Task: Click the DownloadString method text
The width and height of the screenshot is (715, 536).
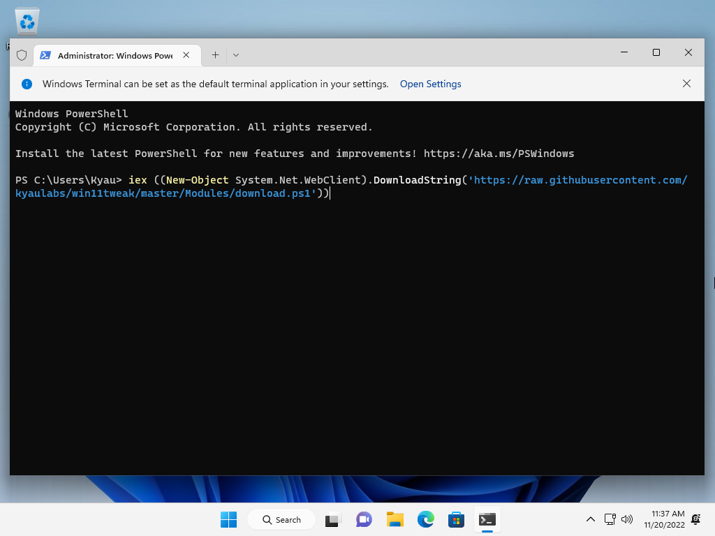Action: tap(418, 180)
